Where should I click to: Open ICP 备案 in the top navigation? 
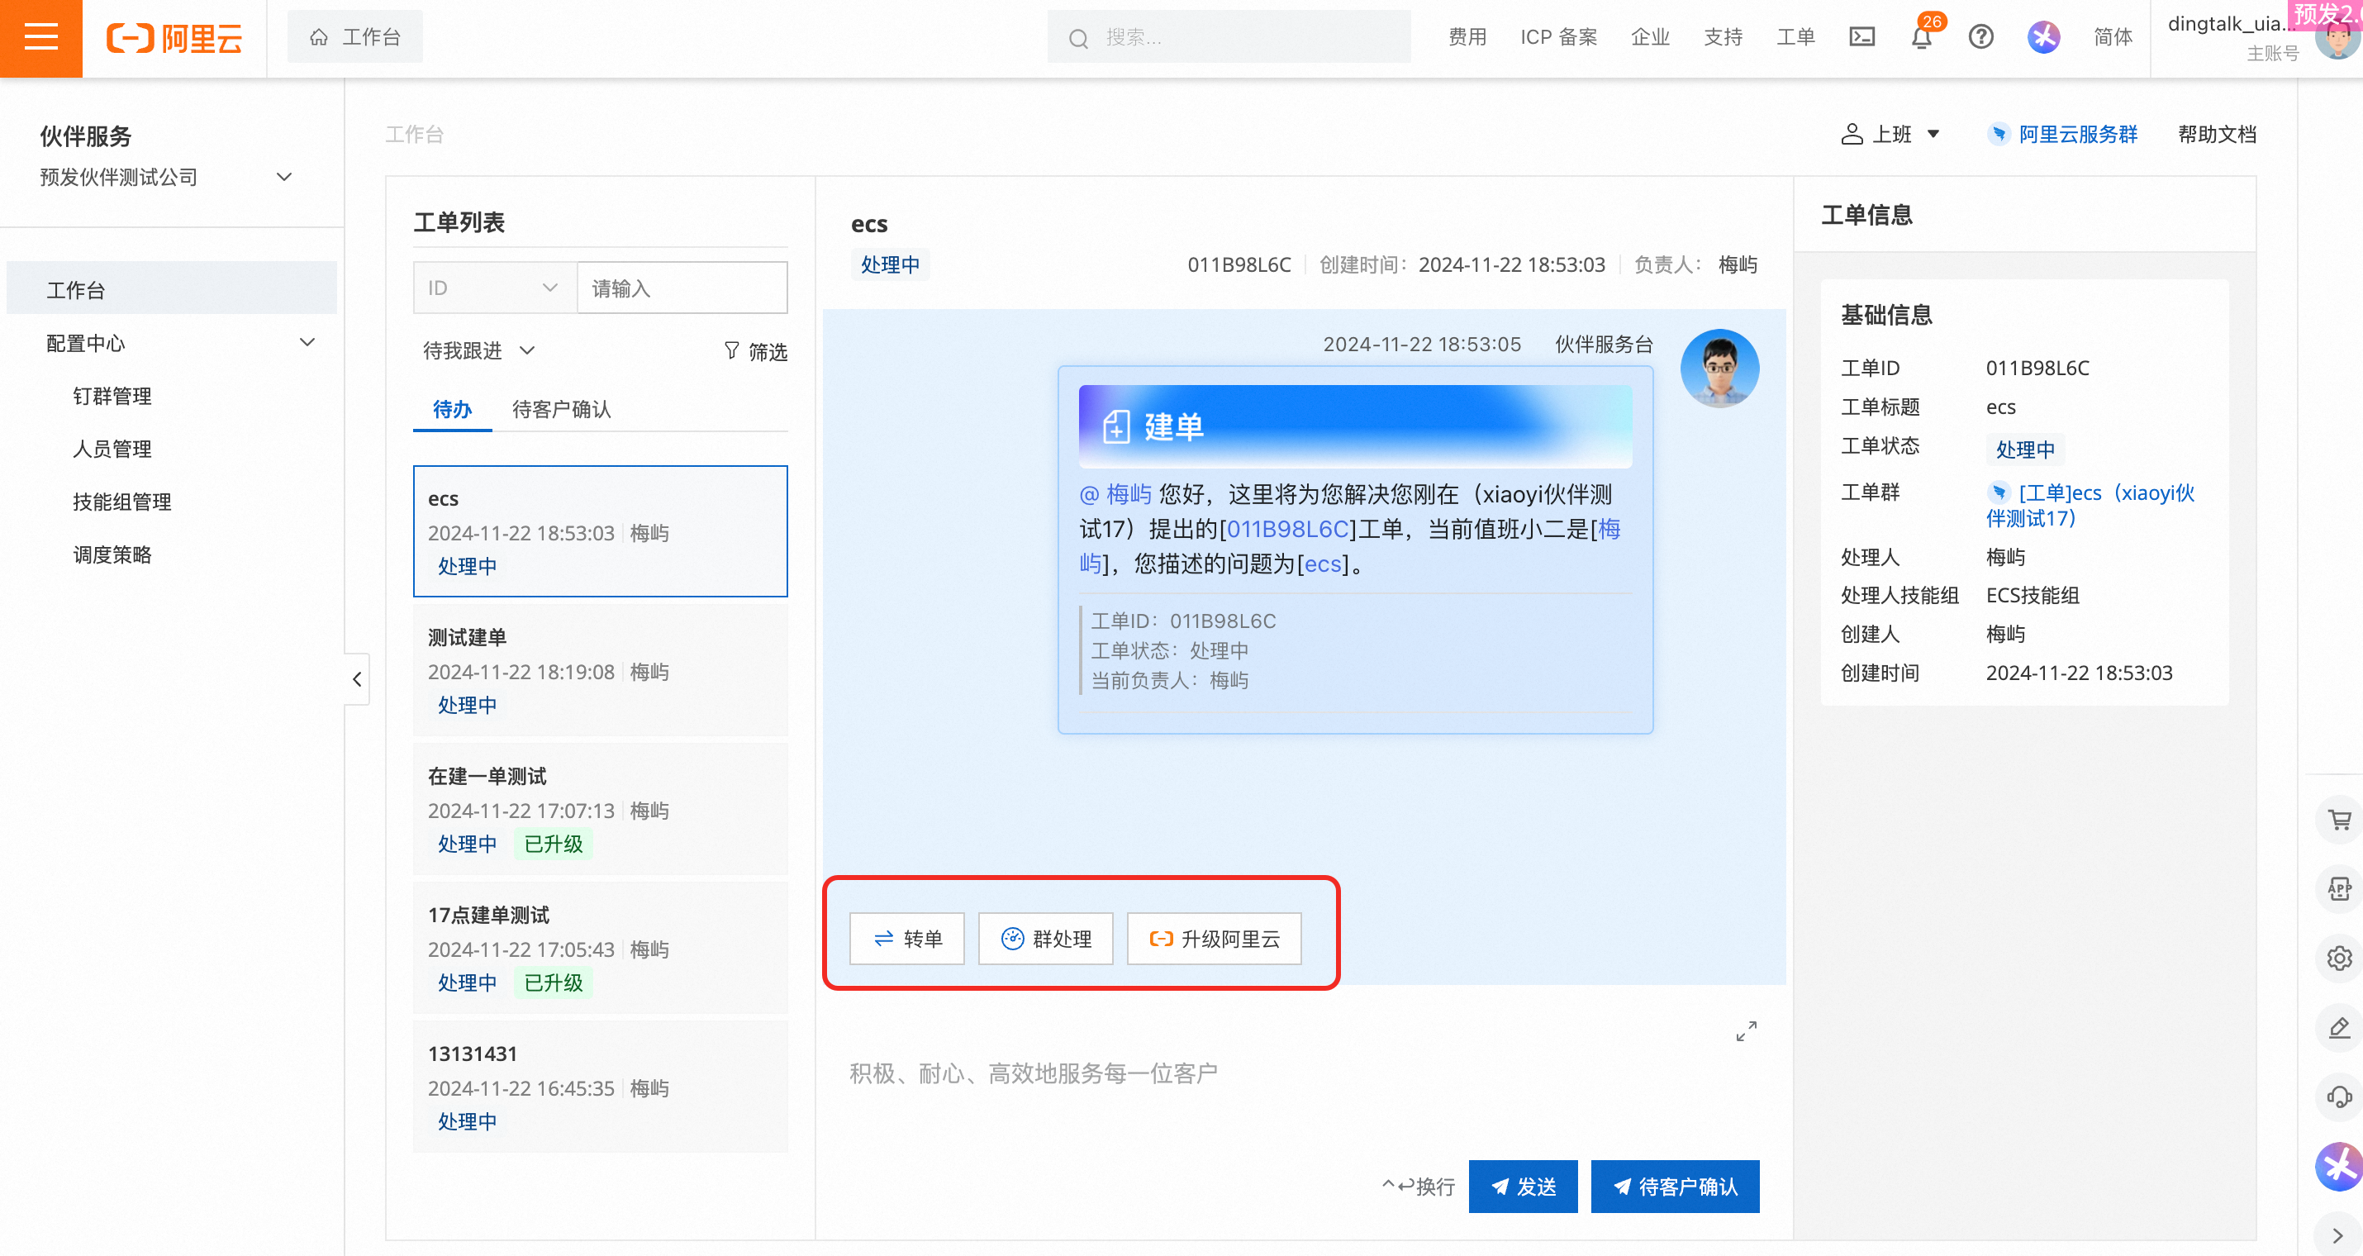1558,36
